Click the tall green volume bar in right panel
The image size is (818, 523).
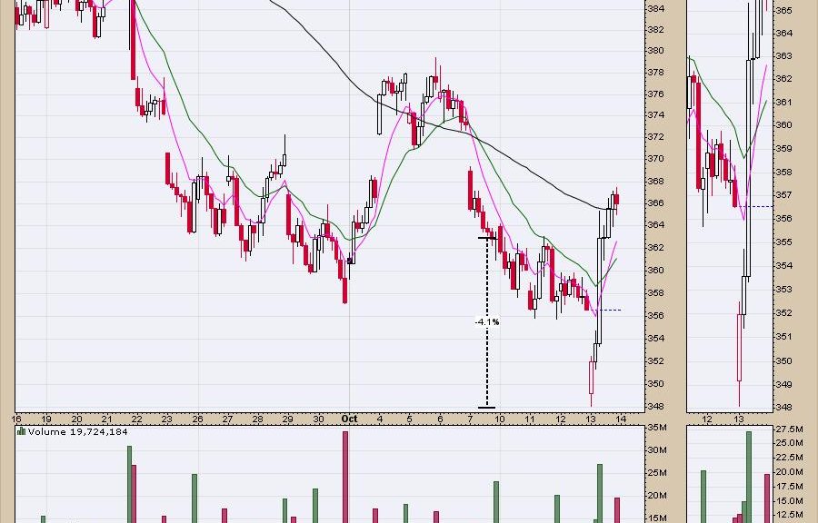[x=749, y=477]
